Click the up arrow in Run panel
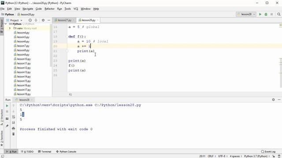Image resolution: width=282 pixels, height=158 pixels. (x=14, y=106)
